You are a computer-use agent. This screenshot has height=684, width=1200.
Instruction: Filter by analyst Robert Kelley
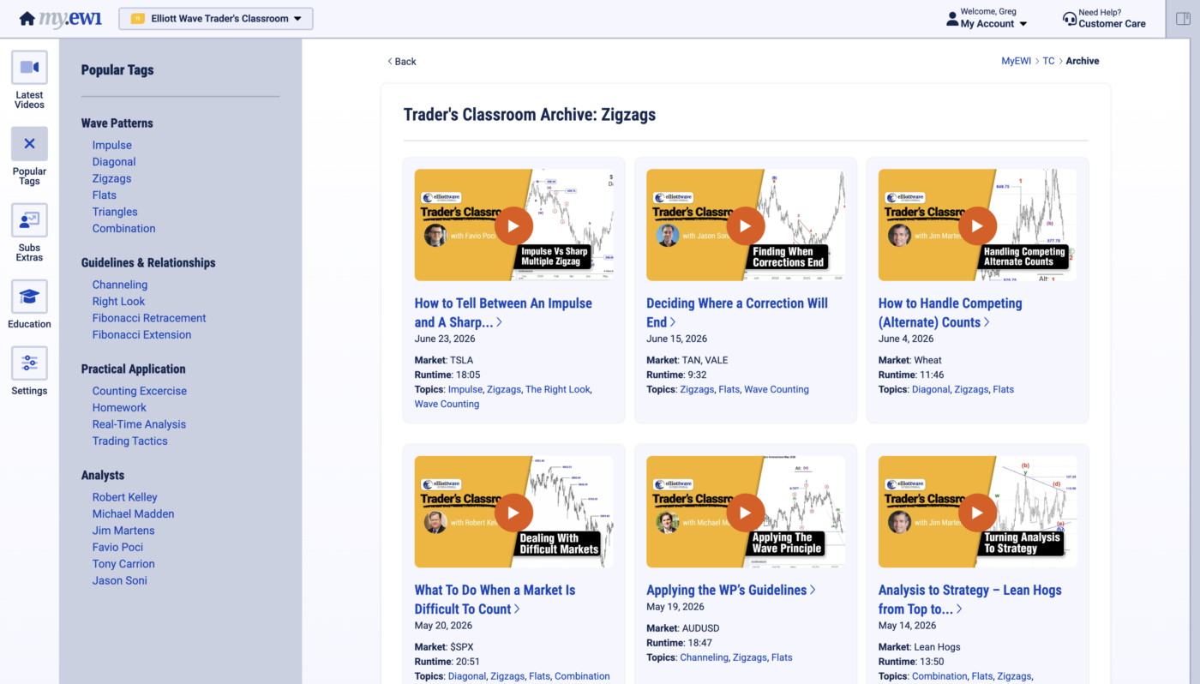pyautogui.click(x=125, y=497)
